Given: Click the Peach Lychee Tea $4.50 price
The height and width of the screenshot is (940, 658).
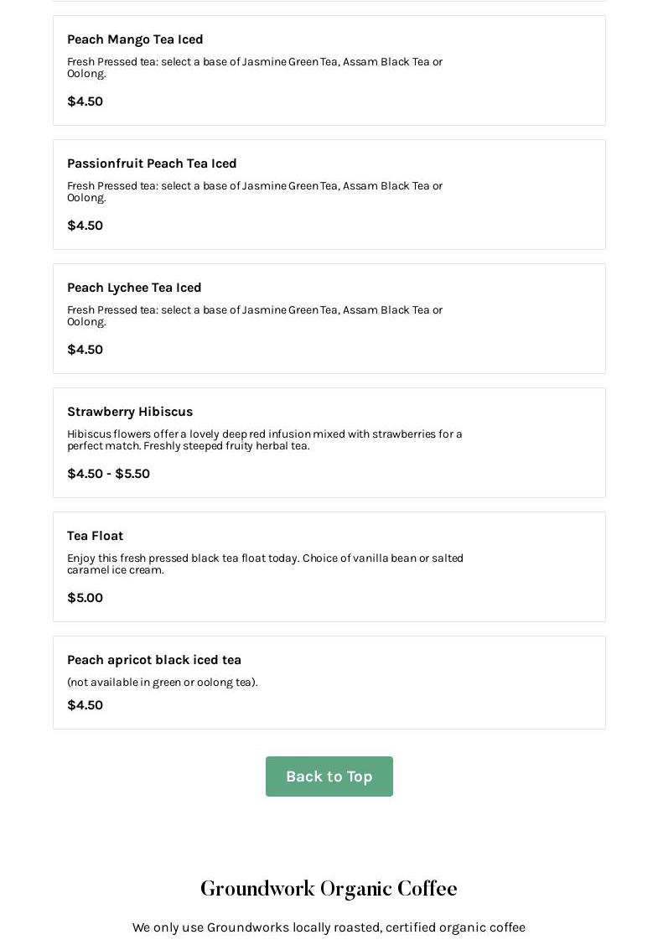Looking at the screenshot, I should click(x=85, y=350).
